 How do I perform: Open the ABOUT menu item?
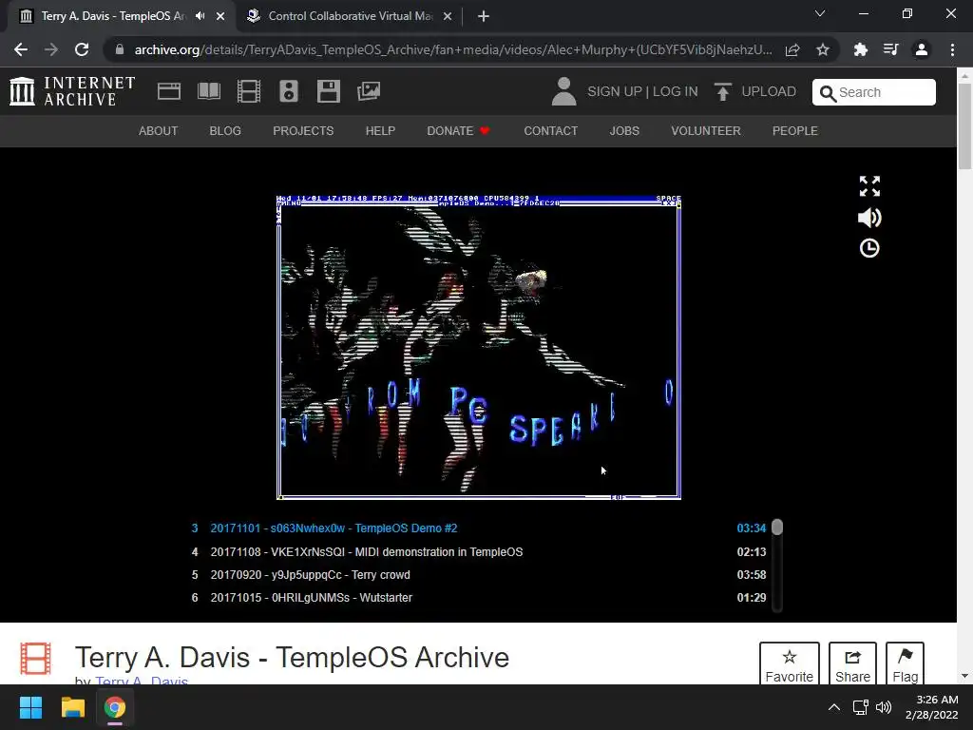click(159, 131)
